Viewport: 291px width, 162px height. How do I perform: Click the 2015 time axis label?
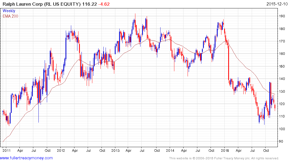225,150
